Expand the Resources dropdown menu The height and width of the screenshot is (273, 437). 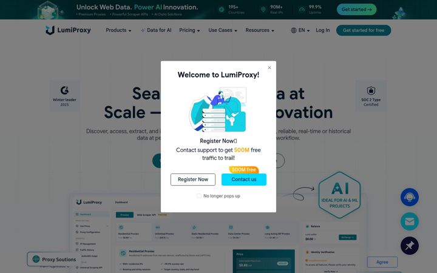tap(260, 30)
